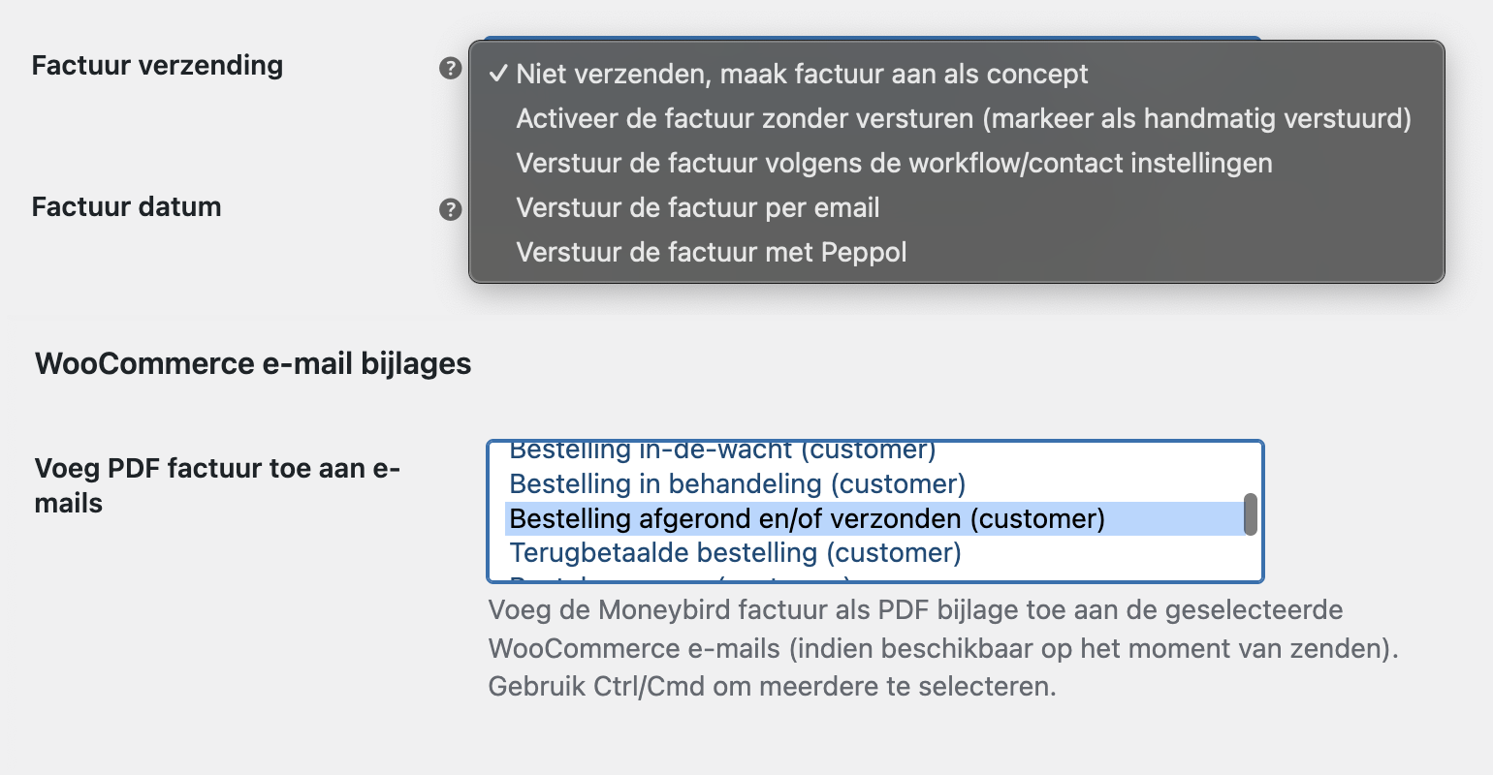Click the partially hidden entry below Terugbetaalde bestelling
1493x775 pixels.
(679, 578)
